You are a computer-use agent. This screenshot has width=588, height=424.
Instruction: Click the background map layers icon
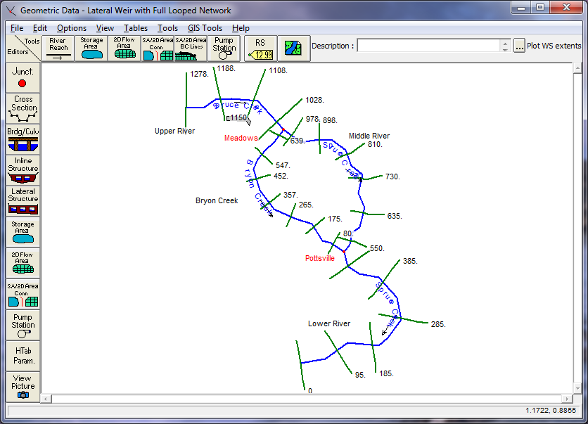coord(293,49)
